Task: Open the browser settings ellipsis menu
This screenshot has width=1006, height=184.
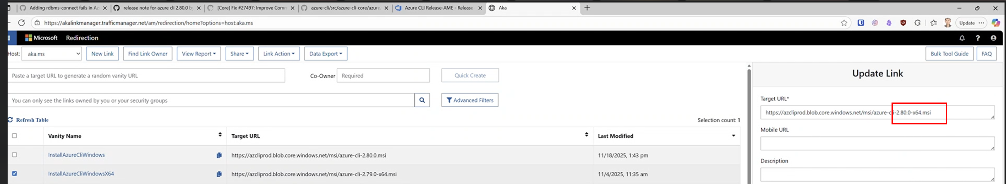Action: pyautogui.click(x=981, y=23)
